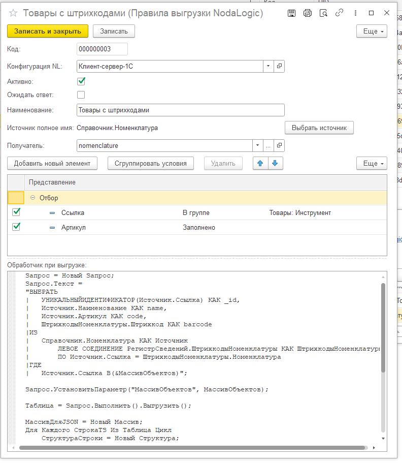Click the printer icon in title bar
The image size is (402, 463).
point(307,13)
